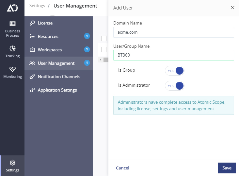Open the Monitoring heart icon
Image resolution: width=239 pixels, height=176 pixels.
[x=12, y=69]
